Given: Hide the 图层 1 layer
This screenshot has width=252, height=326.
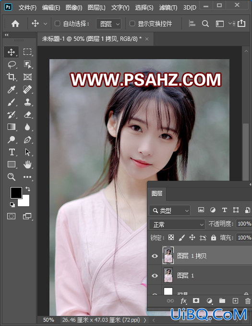Looking at the screenshot, I should coord(155,276).
